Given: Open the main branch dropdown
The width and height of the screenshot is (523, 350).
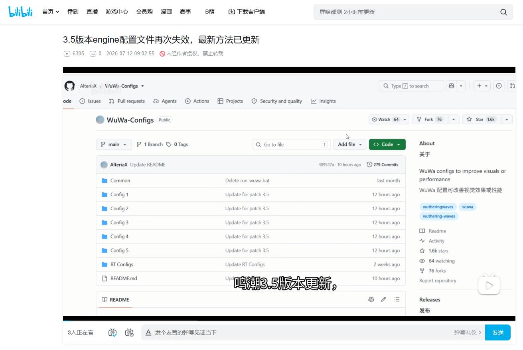Looking at the screenshot, I should [114, 145].
